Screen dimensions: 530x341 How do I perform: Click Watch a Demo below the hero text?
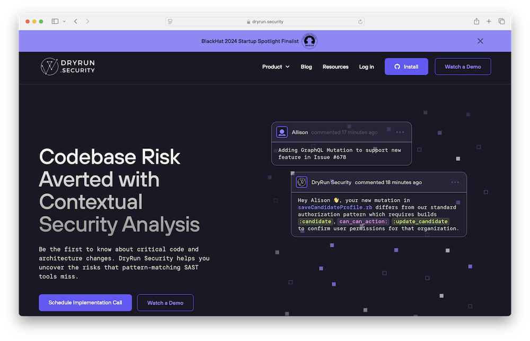(x=165, y=302)
